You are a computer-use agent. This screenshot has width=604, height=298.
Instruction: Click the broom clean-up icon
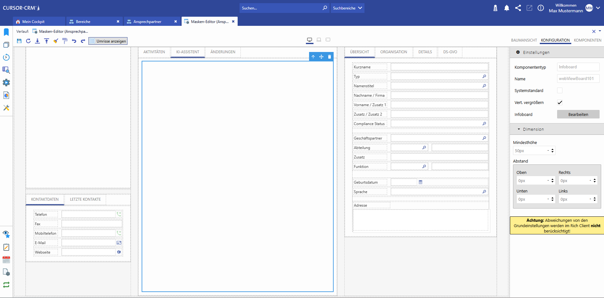pyautogui.click(x=56, y=41)
